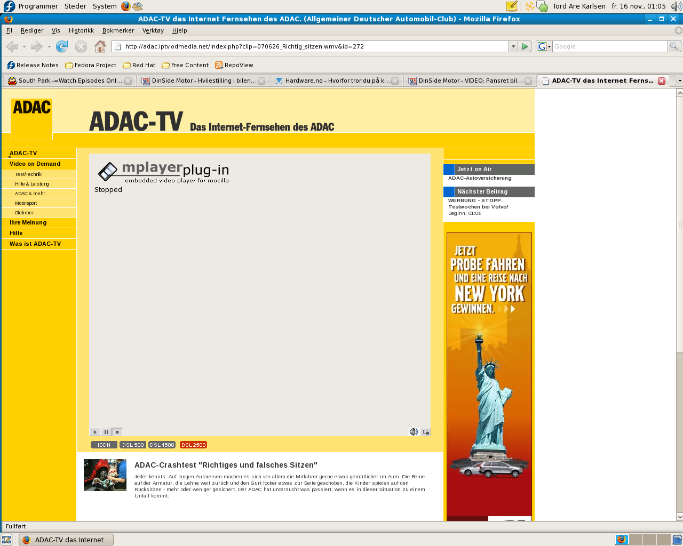The image size is (683, 546).
Task: Click the Probe Fahren New York banner
Action: tap(489, 376)
